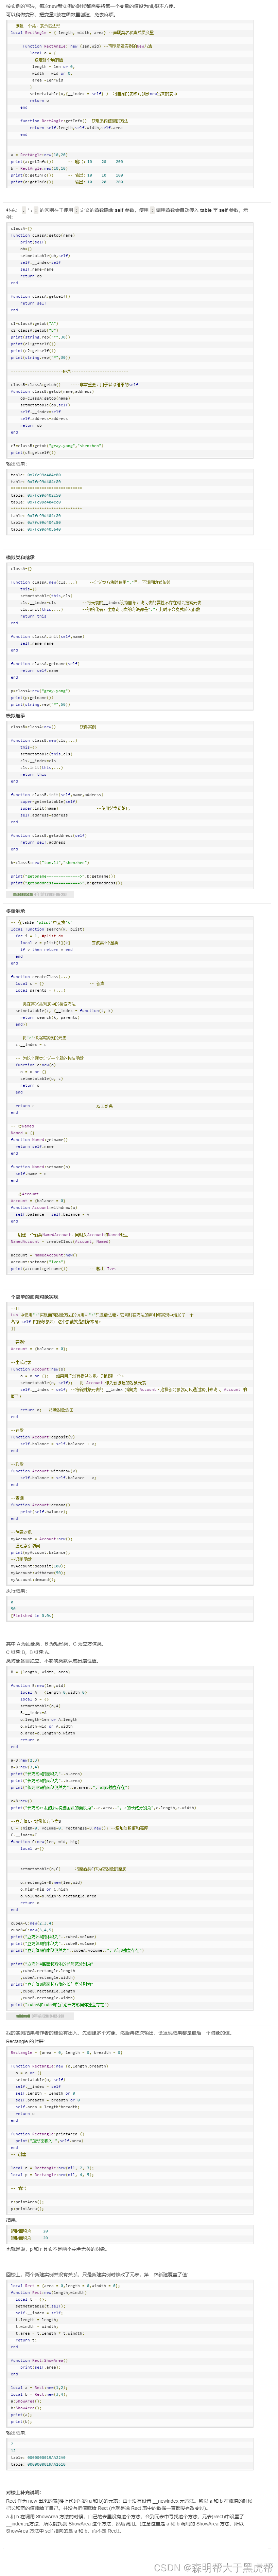
Task: Click line 'NamedAccount = createClass(Account, Named)'
Action: pos(60,1241)
